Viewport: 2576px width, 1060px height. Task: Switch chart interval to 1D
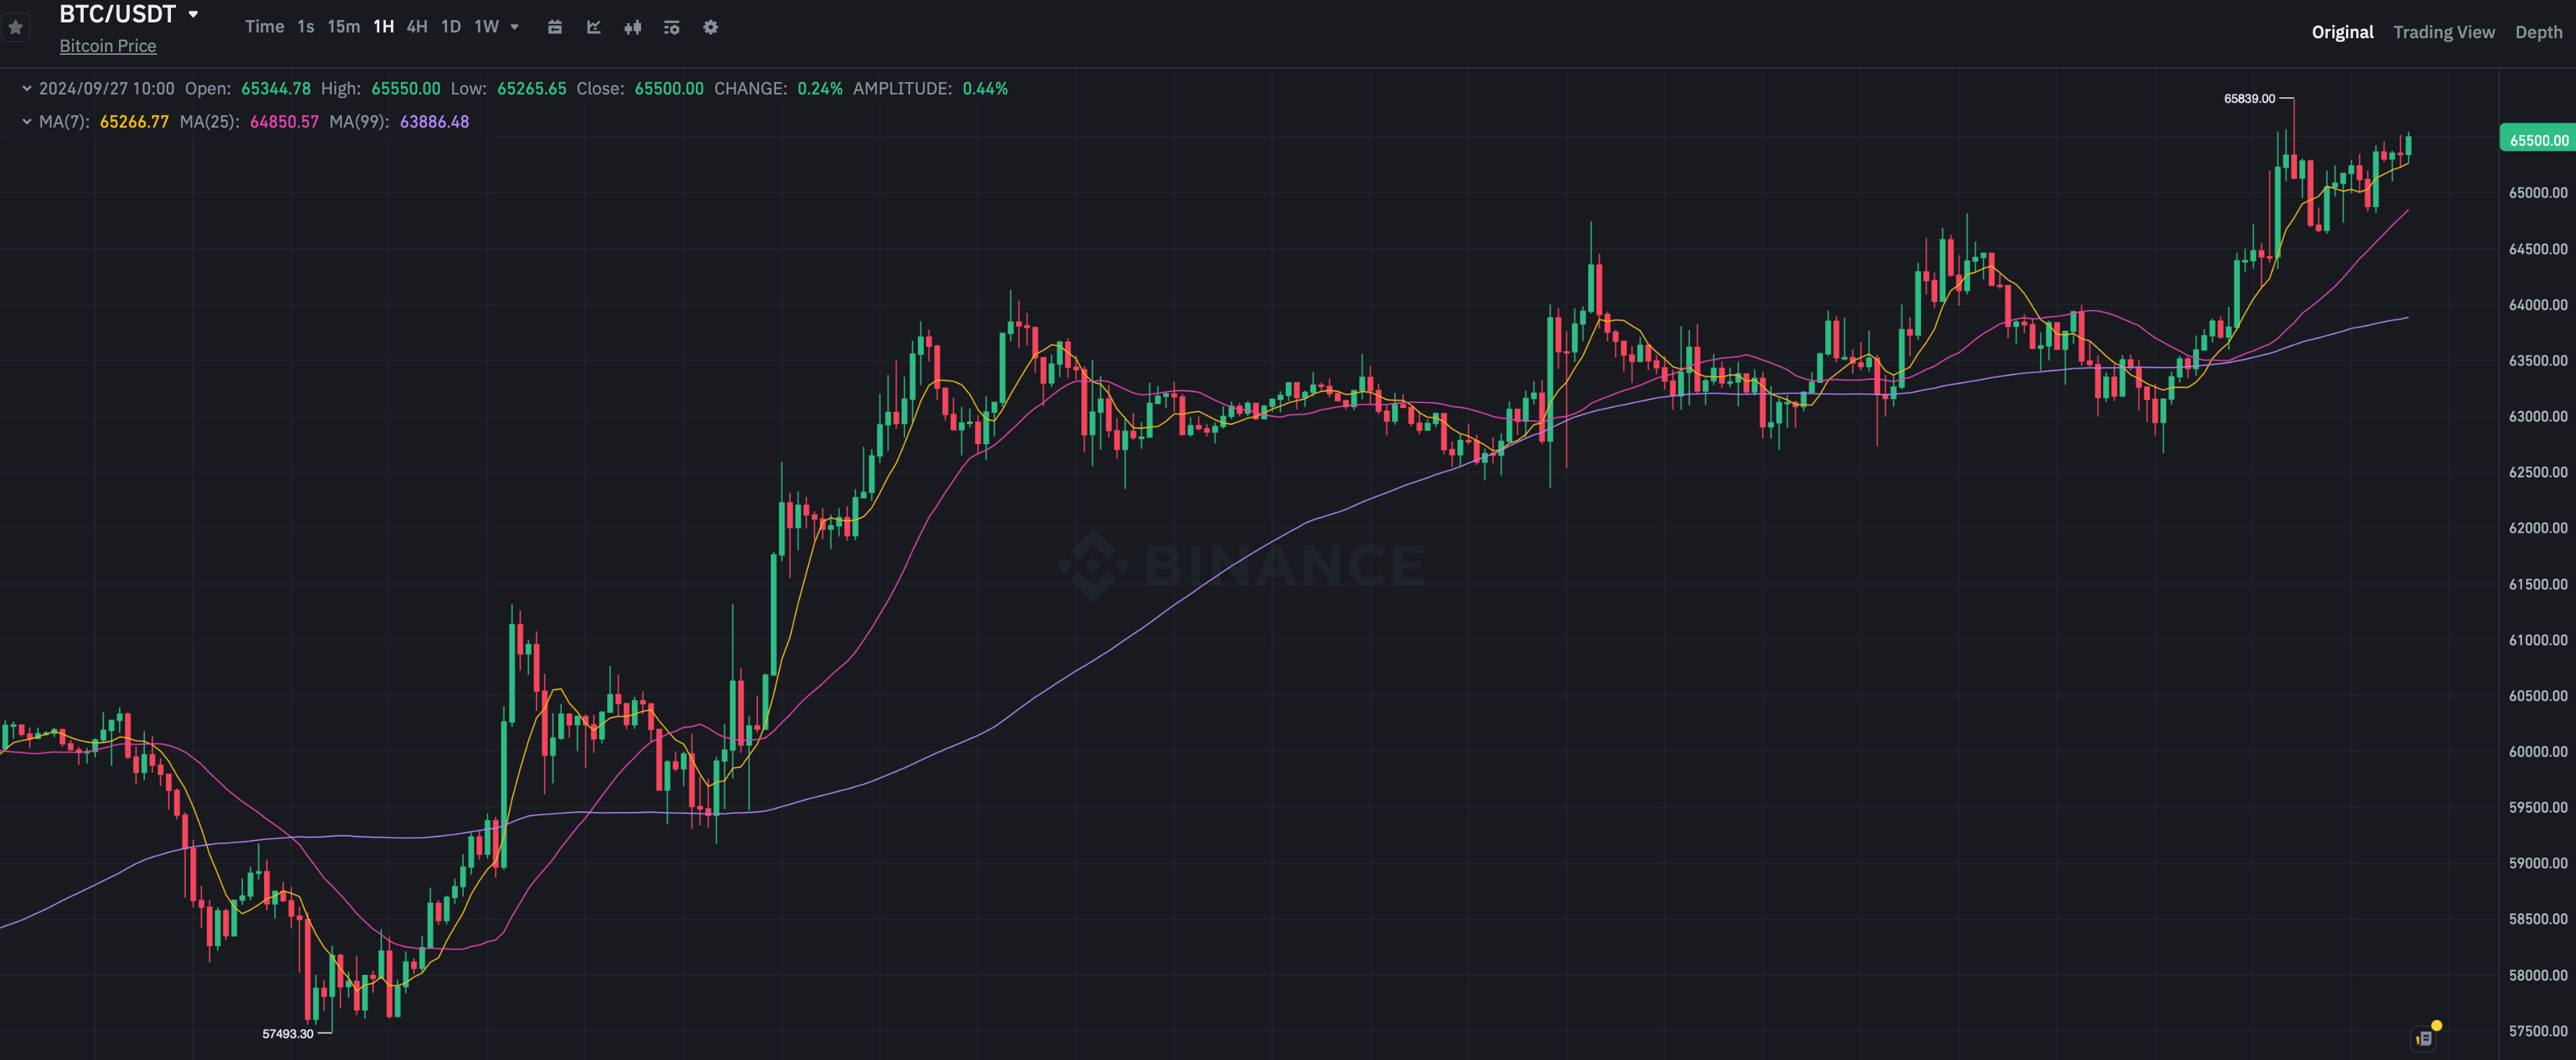tap(451, 27)
